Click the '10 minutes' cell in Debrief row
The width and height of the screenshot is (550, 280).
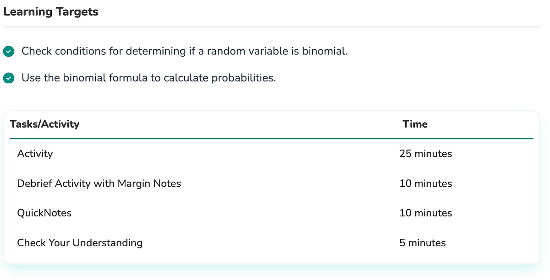(x=425, y=183)
